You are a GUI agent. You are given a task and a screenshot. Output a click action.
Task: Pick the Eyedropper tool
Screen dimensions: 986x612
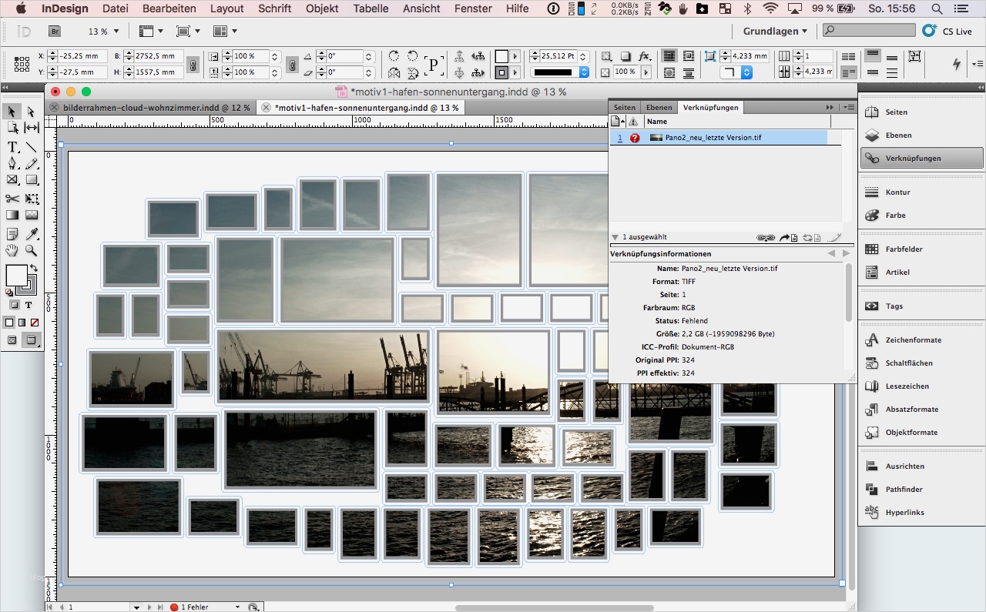32,233
